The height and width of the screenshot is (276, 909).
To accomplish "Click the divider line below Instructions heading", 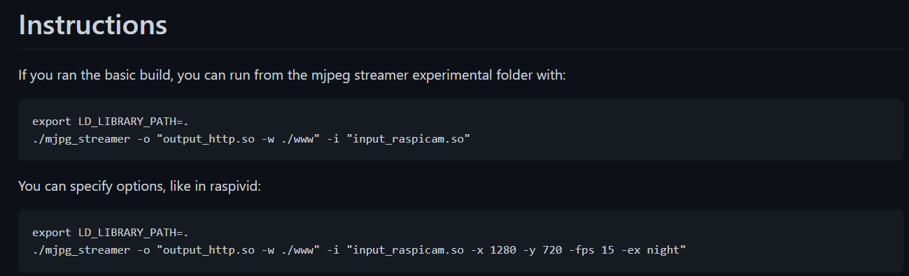I will tap(461, 49).
